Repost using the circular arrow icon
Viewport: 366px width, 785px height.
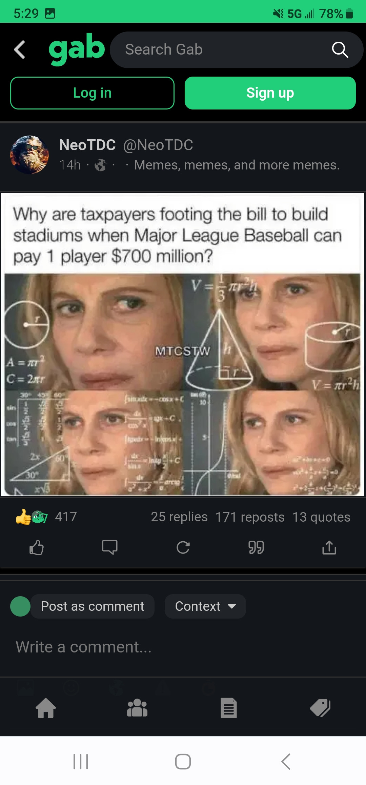[x=183, y=547]
